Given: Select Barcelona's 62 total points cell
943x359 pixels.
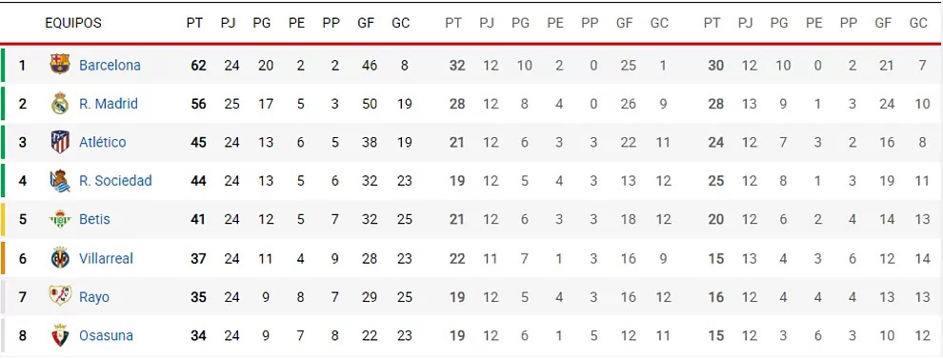Looking at the screenshot, I should click(198, 65).
